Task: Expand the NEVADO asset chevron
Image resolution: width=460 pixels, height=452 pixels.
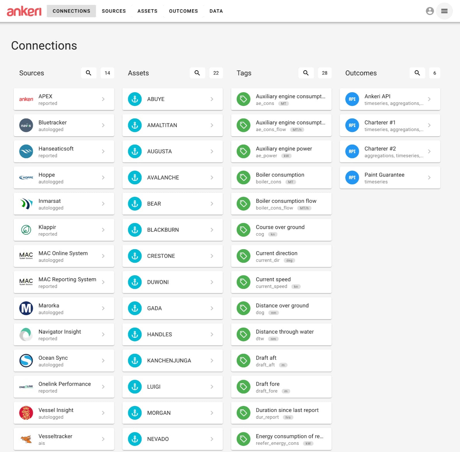Action: coord(212,439)
